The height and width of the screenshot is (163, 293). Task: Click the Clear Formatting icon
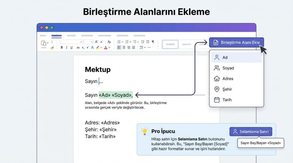109,42
